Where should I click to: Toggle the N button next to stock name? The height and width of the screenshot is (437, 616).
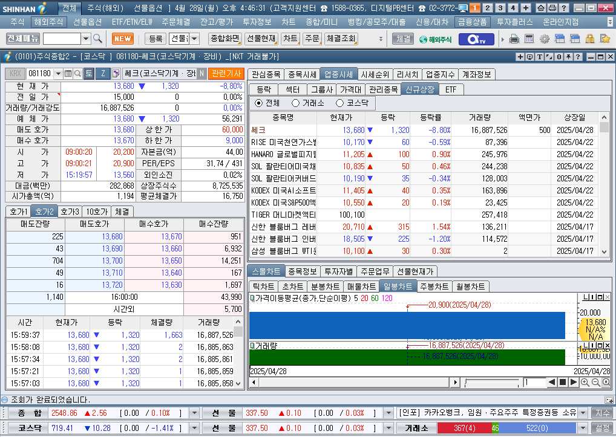tap(202, 73)
